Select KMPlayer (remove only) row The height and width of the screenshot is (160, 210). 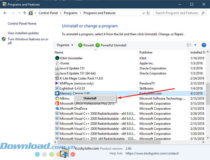130,83
